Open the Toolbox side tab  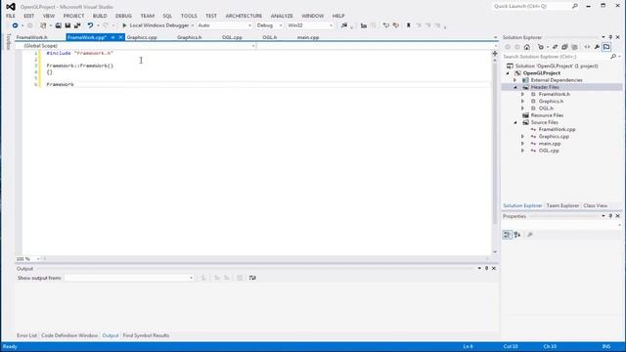[9, 42]
